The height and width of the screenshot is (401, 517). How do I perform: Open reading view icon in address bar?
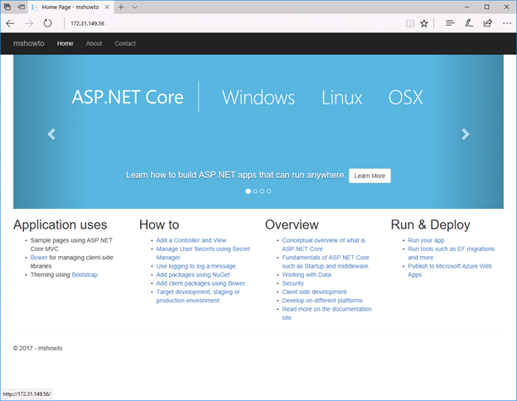[410, 23]
